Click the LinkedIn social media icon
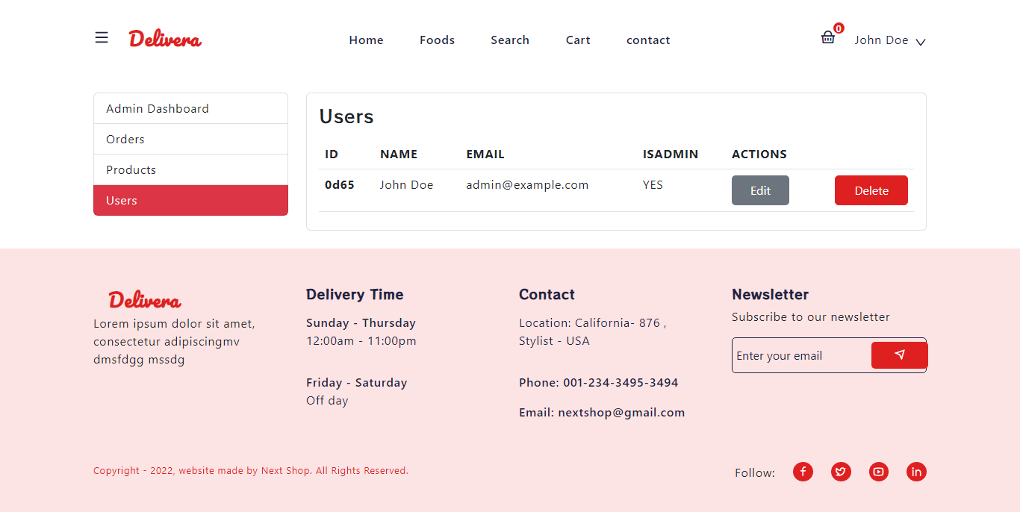 pos(916,472)
